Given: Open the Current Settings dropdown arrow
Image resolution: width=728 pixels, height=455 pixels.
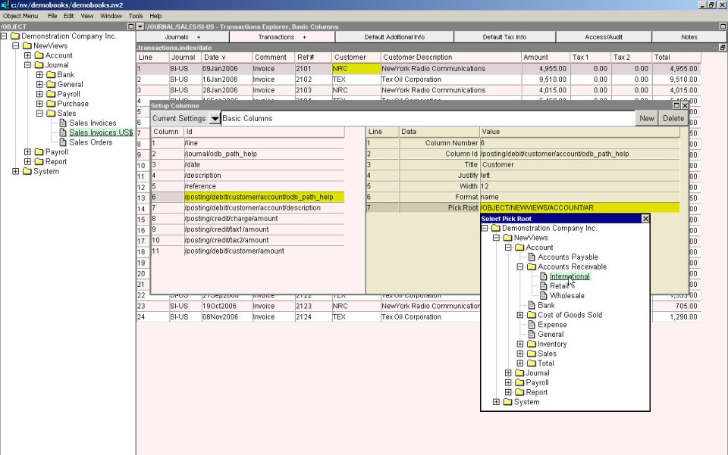Looking at the screenshot, I should tap(215, 119).
